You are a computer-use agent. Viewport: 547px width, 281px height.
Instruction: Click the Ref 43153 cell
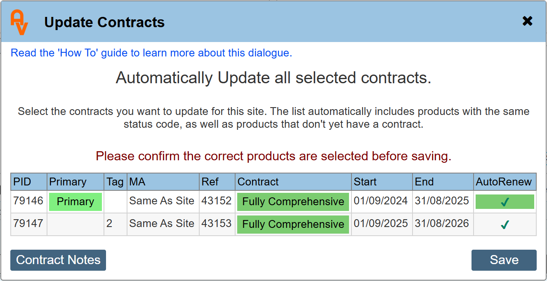[x=217, y=224]
